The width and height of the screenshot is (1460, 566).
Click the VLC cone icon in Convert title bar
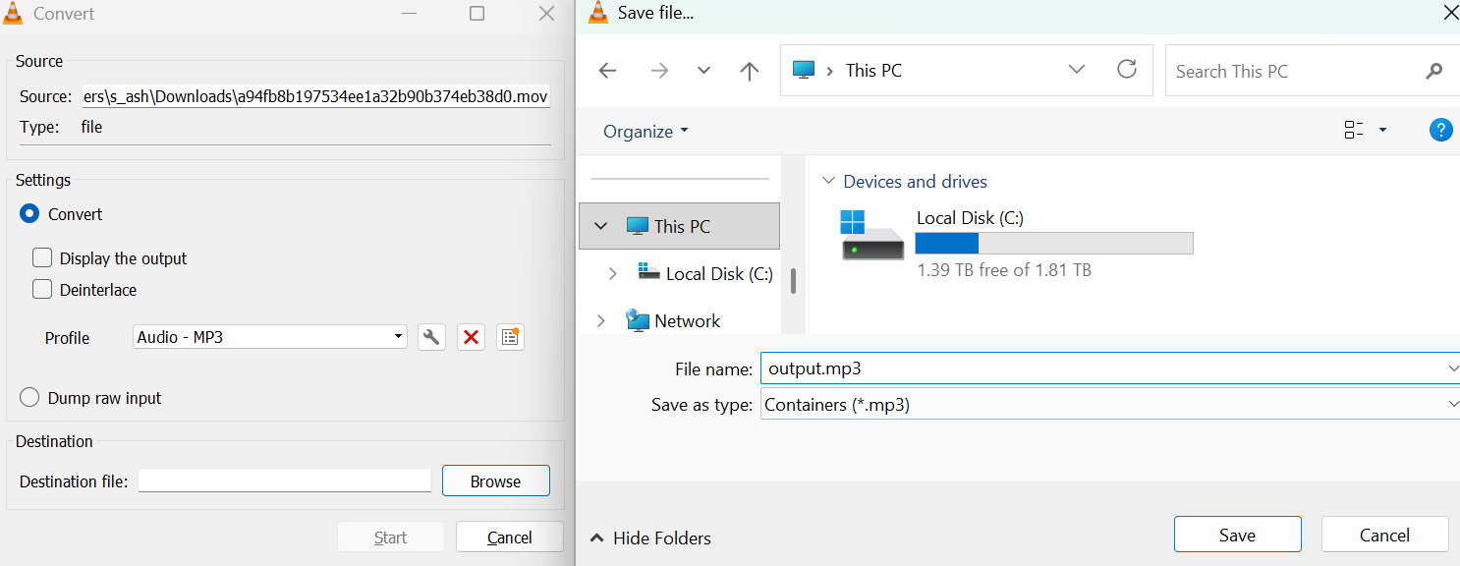[15, 14]
